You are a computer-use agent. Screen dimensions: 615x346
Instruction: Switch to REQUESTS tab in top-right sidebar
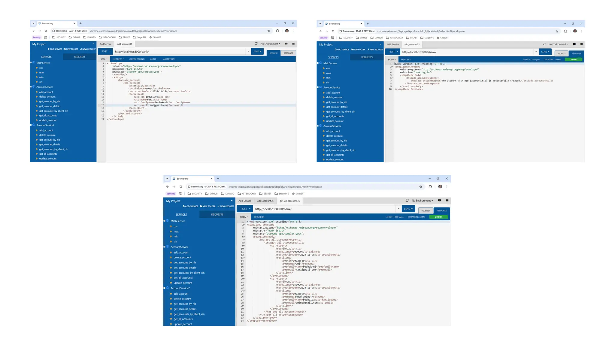click(x=367, y=57)
